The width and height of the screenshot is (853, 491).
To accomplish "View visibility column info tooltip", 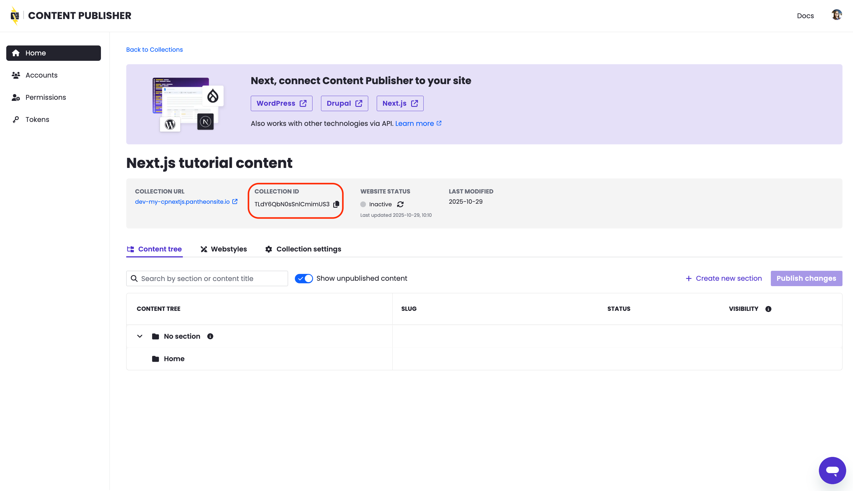I will pyautogui.click(x=768, y=309).
